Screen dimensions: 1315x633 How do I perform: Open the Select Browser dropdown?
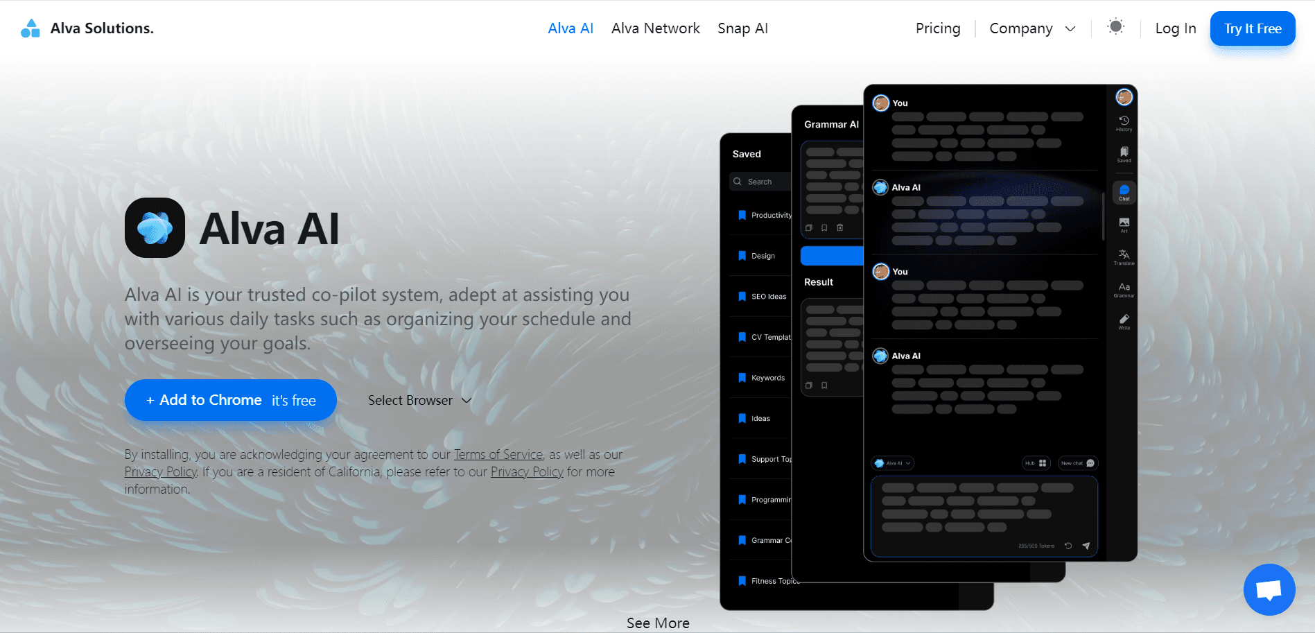pyautogui.click(x=420, y=400)
